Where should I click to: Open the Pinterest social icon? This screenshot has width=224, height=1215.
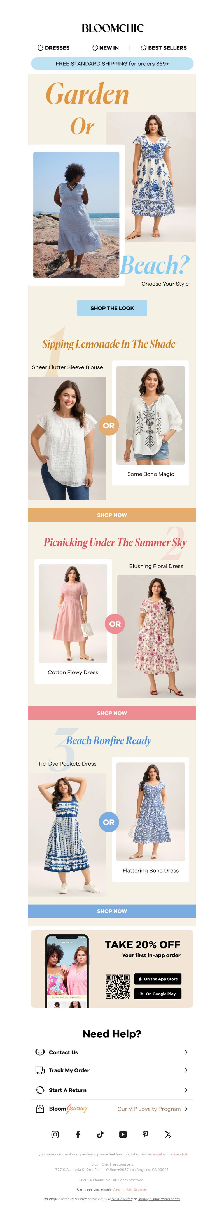coord(145,1135)
